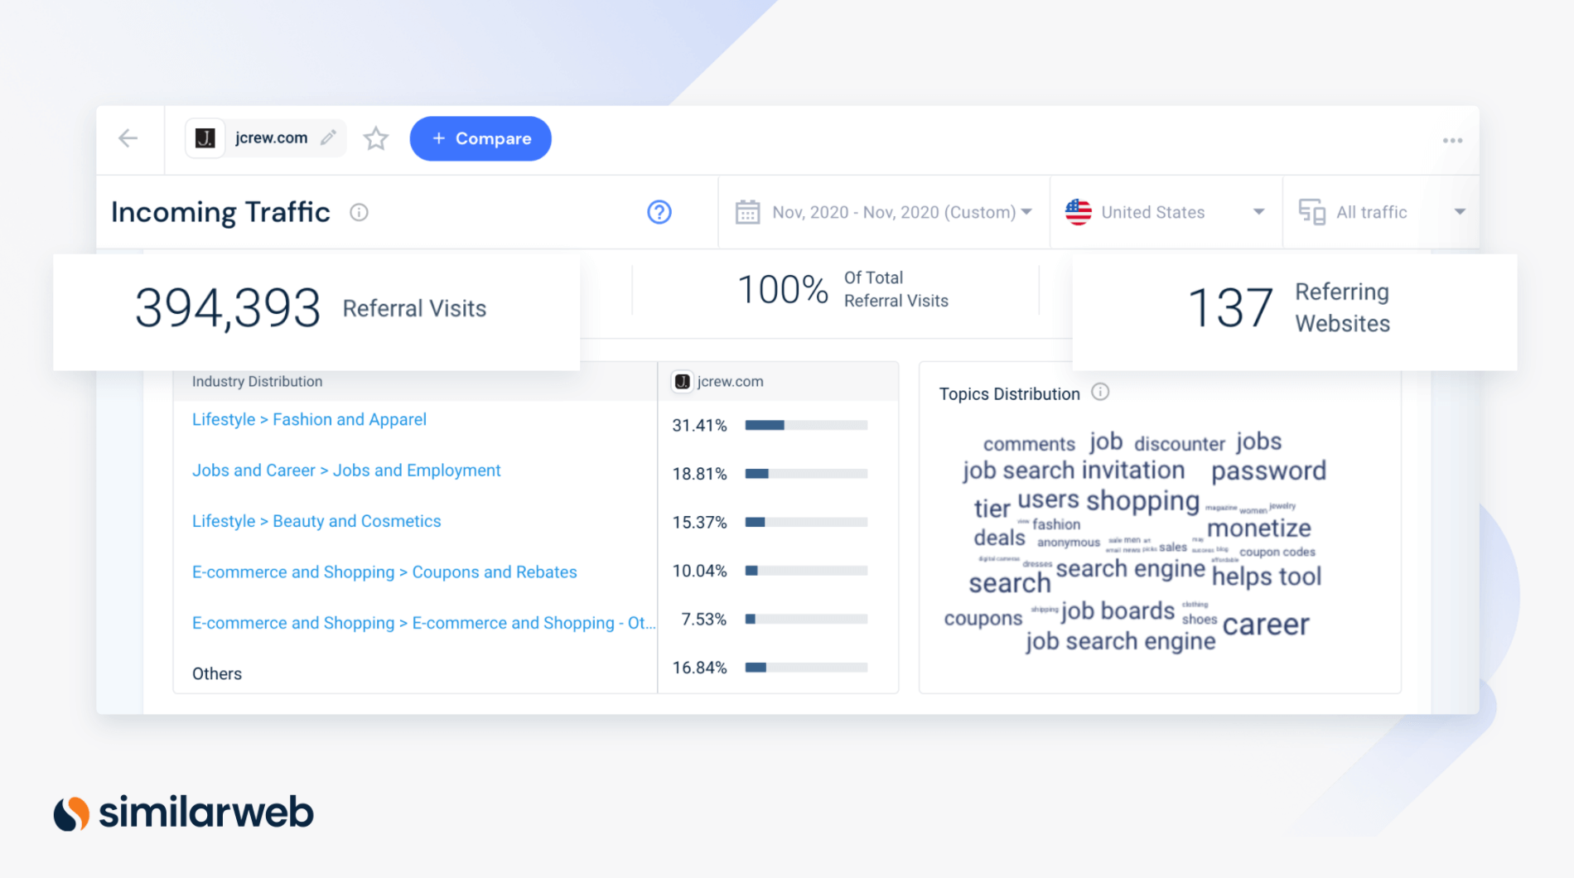Viewport: 1574px width, 878px height.
Task: Select 'career' in the topics word cloud
Action: pyautogui.click(x=1266, y=625)
